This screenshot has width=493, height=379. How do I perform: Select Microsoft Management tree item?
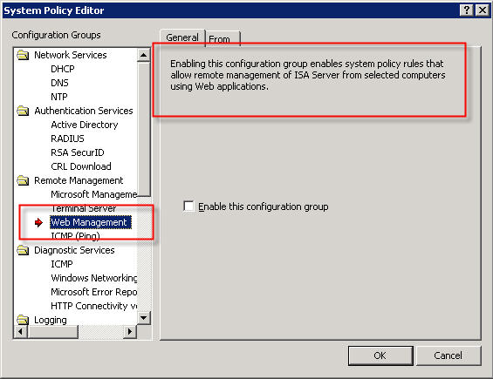[x=93, y=194]
